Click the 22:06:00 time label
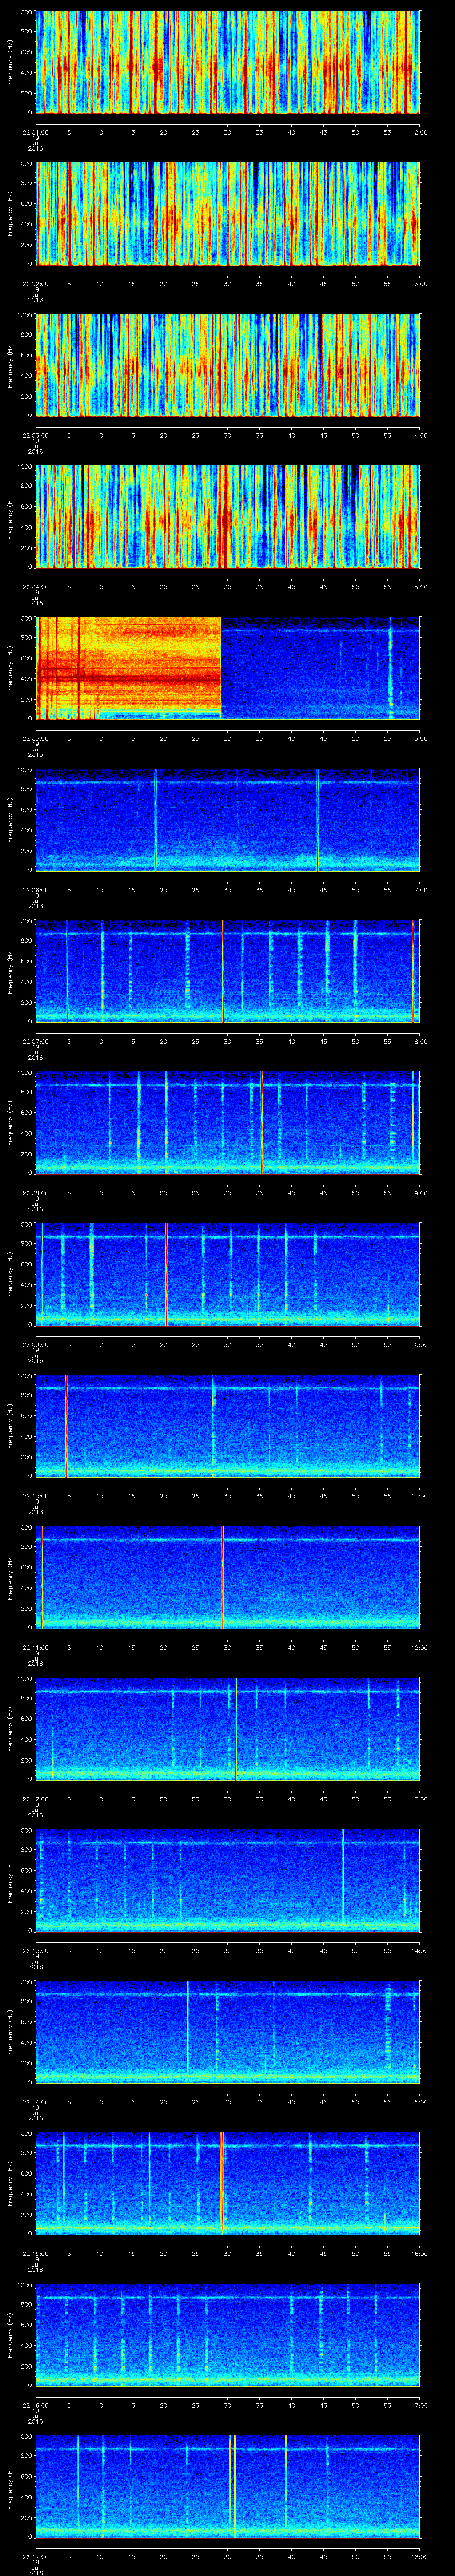 pos(35,890)
